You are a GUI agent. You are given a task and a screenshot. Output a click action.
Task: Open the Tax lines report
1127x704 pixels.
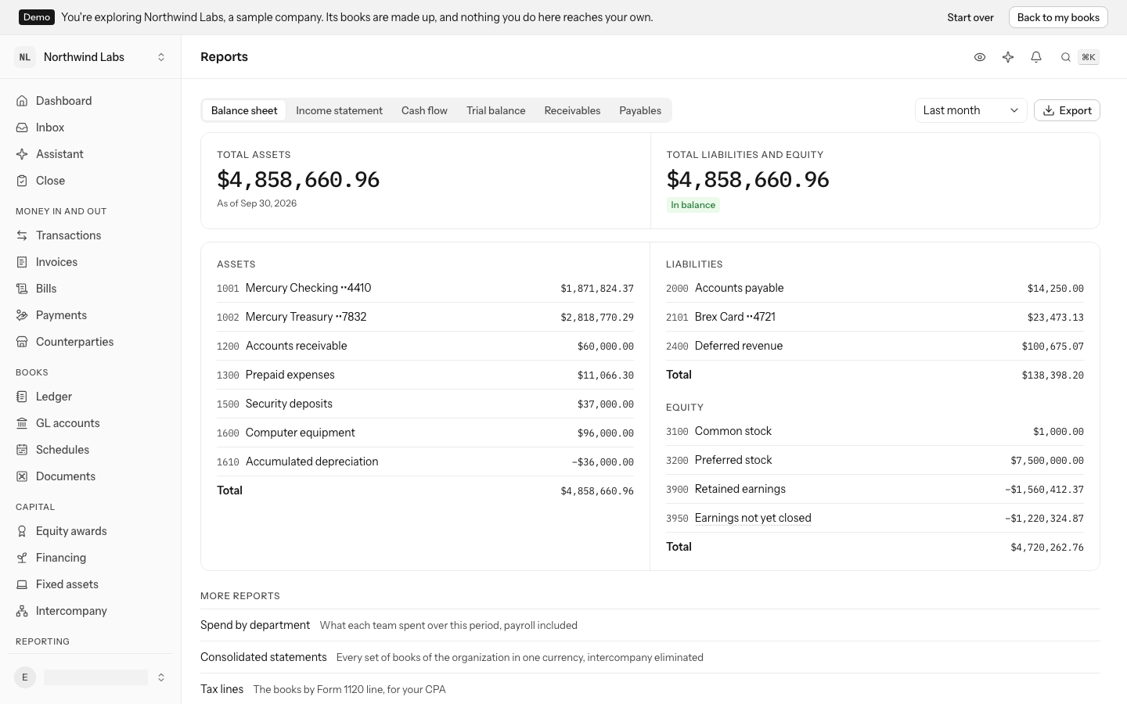pos(650,689)
